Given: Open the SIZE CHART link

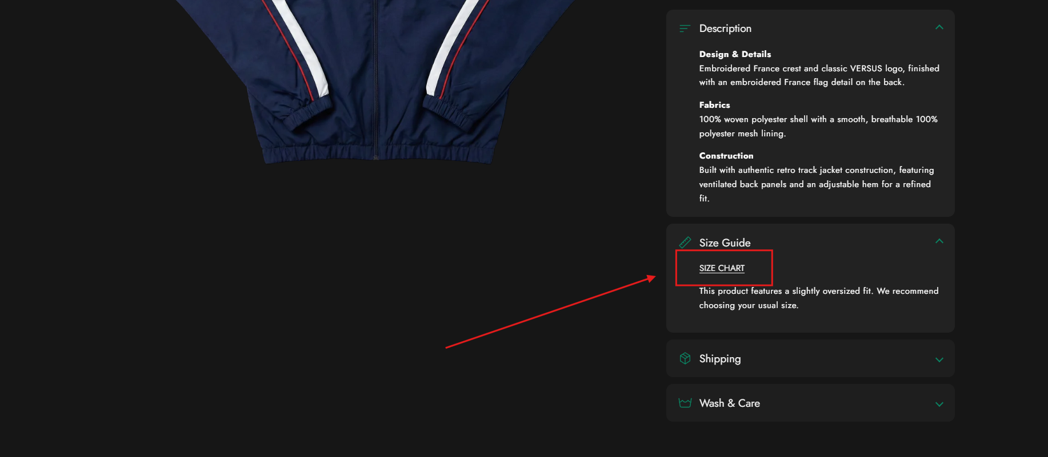Looking at the screenshot, I should tap(722, 268).
